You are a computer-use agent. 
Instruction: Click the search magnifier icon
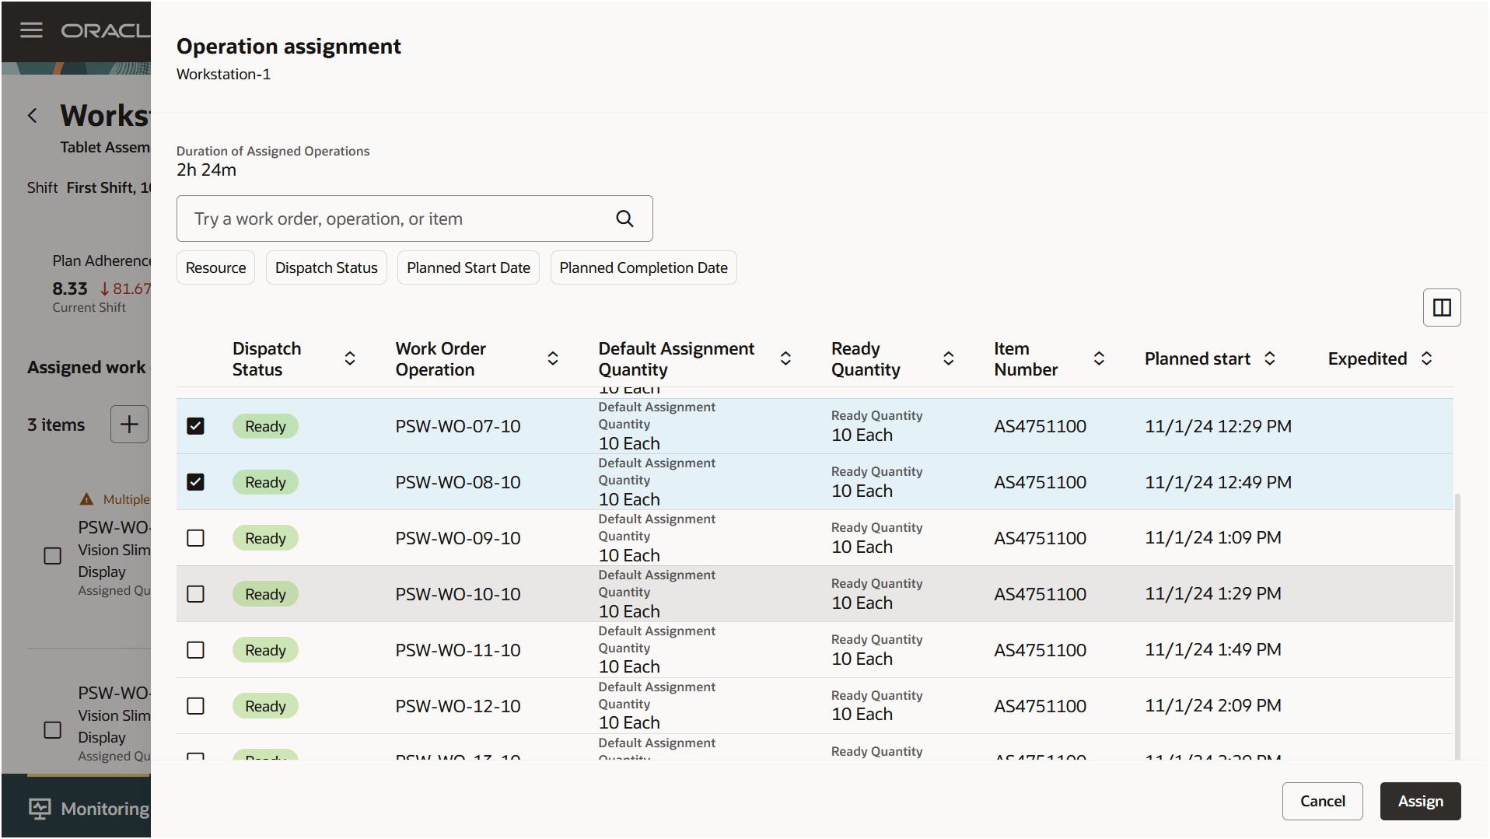point(624,218)
